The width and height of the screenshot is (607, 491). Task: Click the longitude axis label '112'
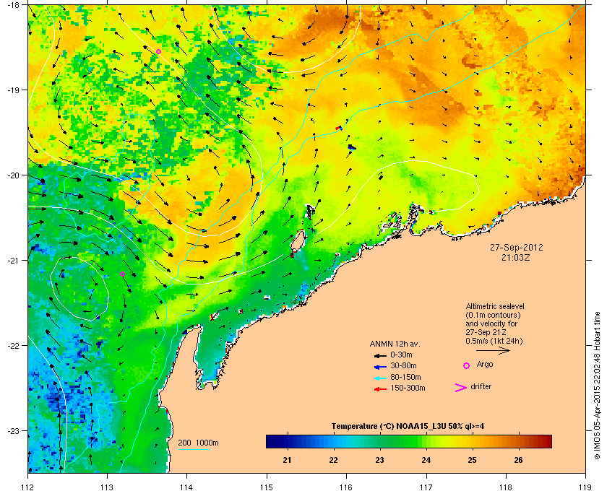click(28, 487)
